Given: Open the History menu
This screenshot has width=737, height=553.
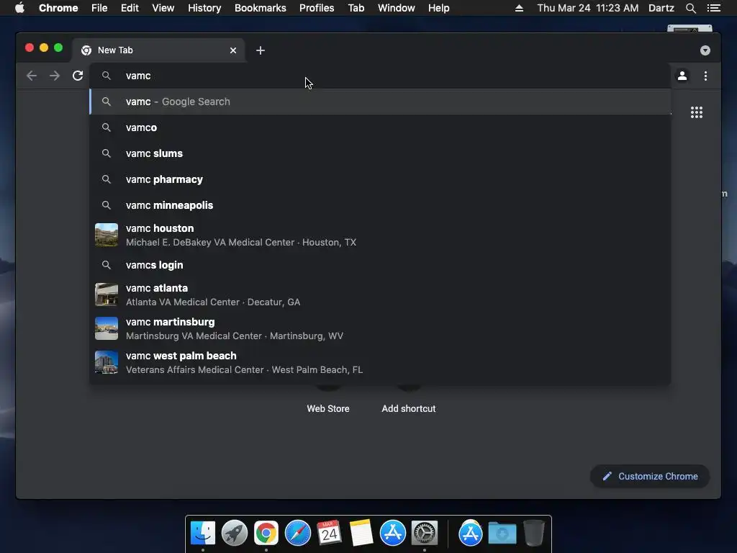Looking at the screenshot, I should click(204, 8).
